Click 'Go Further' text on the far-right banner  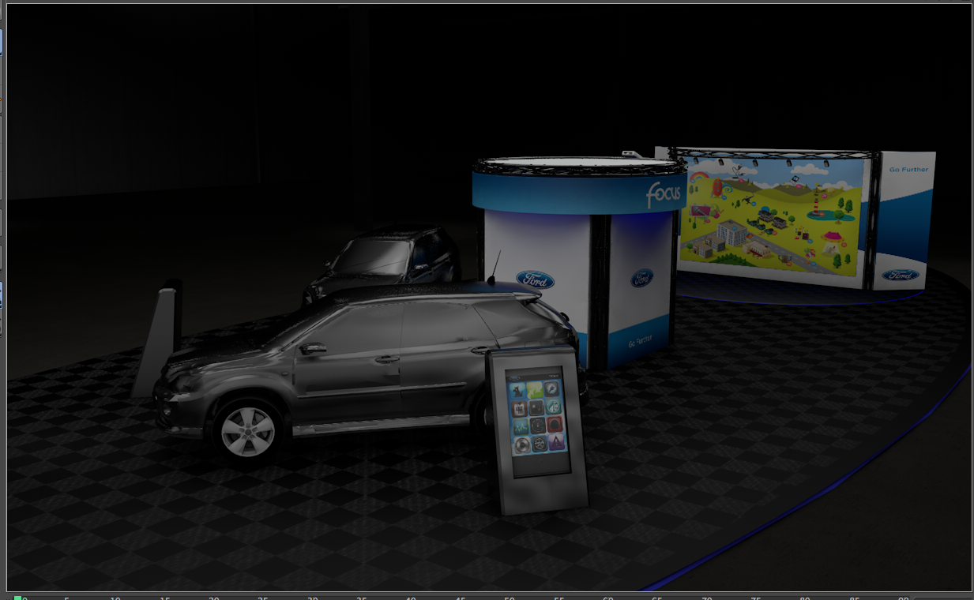pos(908,170)
